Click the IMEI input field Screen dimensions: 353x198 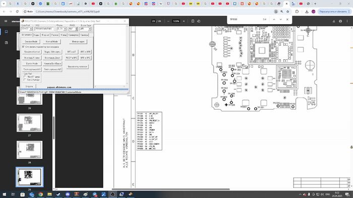[x=44, y=29]
